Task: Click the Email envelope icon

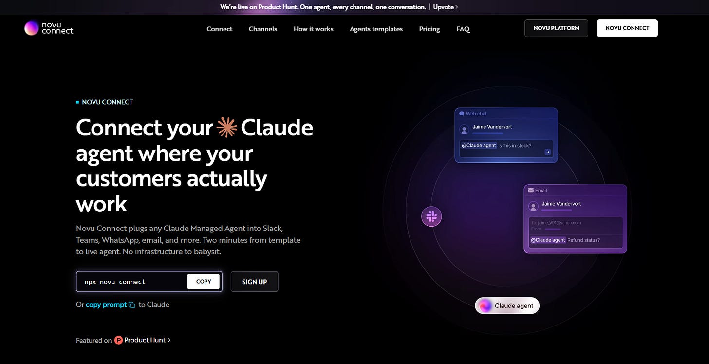Action: point(531,191)
